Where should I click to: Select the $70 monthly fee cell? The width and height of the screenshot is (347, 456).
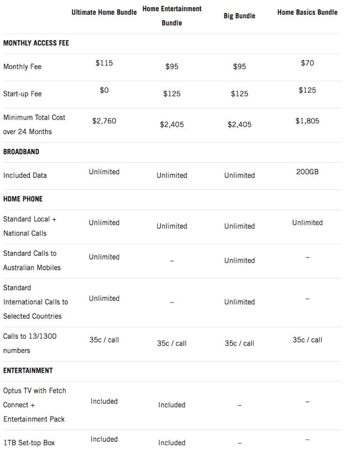(307, 63)
